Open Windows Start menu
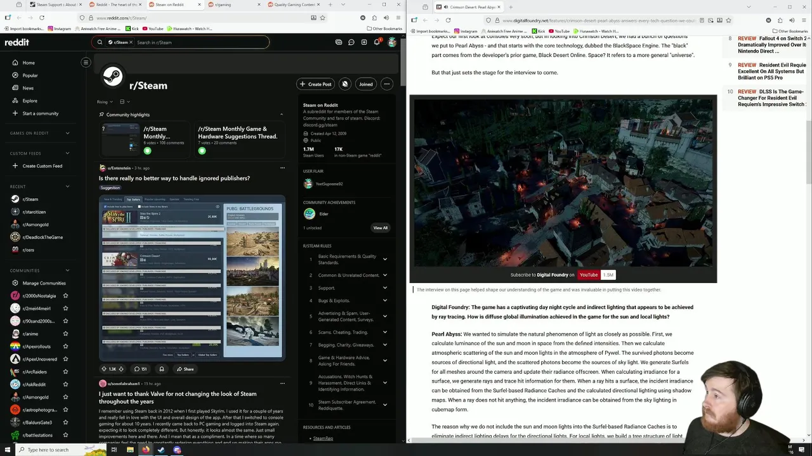Screen dimensions: 812x456 pos(7,450)
